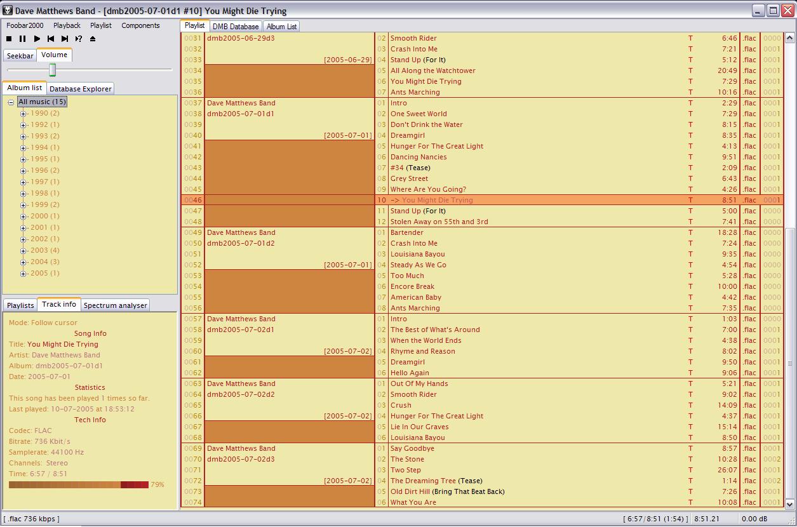This screenshot has width=797, height=527.
Task: Expand the 2003 album group
Action: click(23, 251)
